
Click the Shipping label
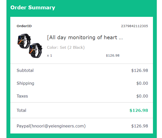(25, 83)
